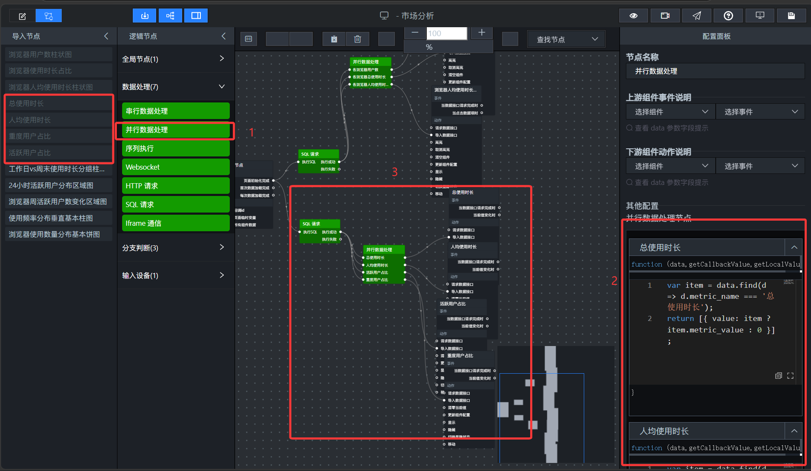Click 浏览器人均使用时长柱状图 import node
Image resolution: width=811 pixels, height=471 pixels.
[59, 87]
